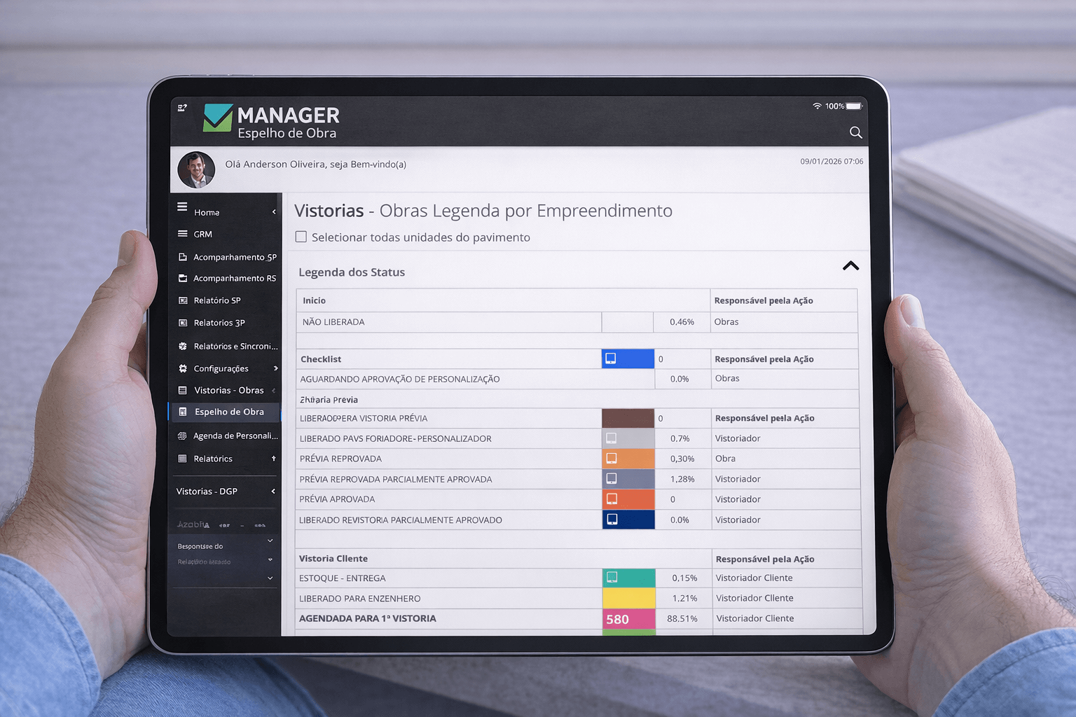Click tablet icon in ESTOQUE - ENTREGA row

pos(612,578)
